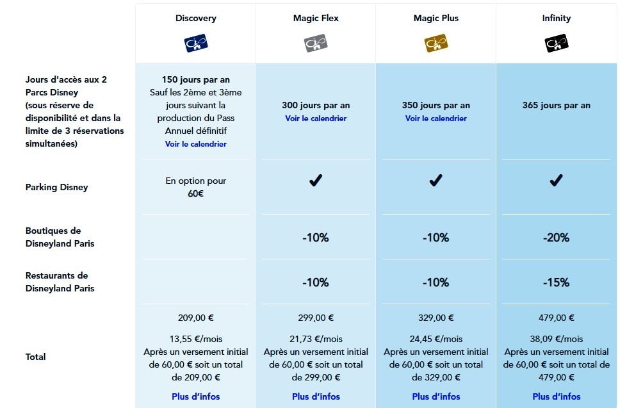
Task: Click the black Infinity pass card icon
Action: click(x=556, y=44)
